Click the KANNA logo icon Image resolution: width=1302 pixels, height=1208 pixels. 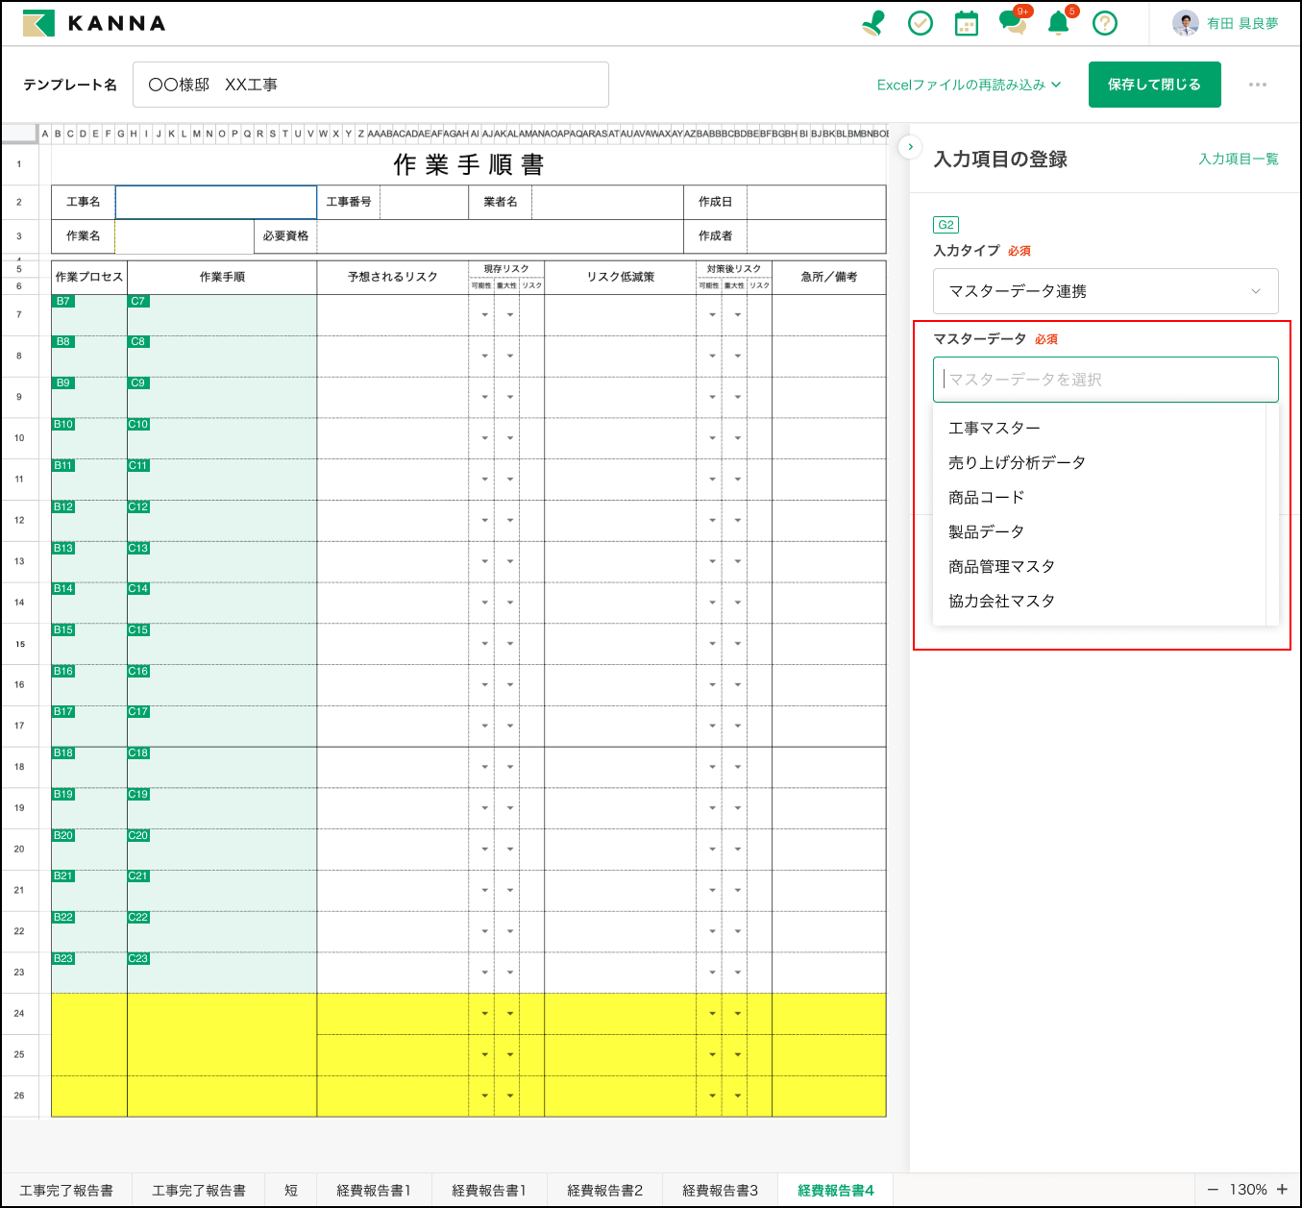pyautogui.click(x=39, y=23)
